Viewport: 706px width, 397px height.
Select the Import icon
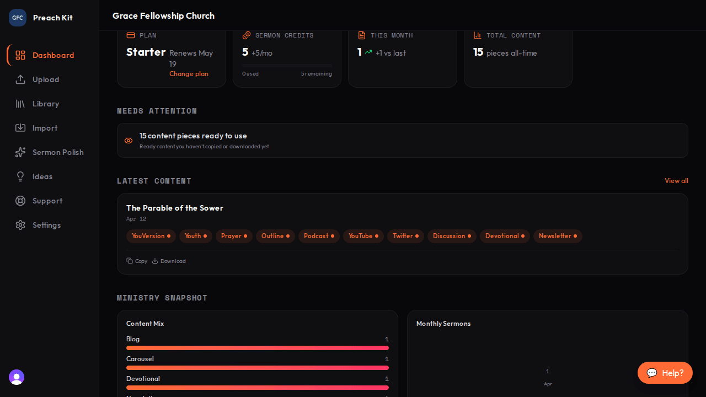pyautogui.click(x=20, y=128)
